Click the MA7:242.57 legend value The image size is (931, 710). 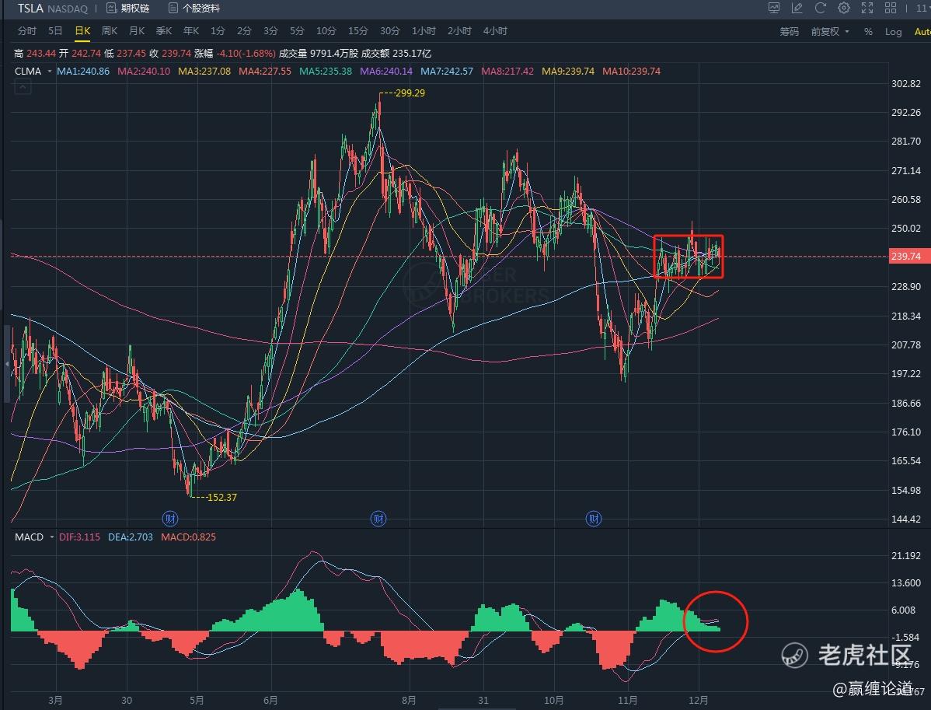click(447, 72)
